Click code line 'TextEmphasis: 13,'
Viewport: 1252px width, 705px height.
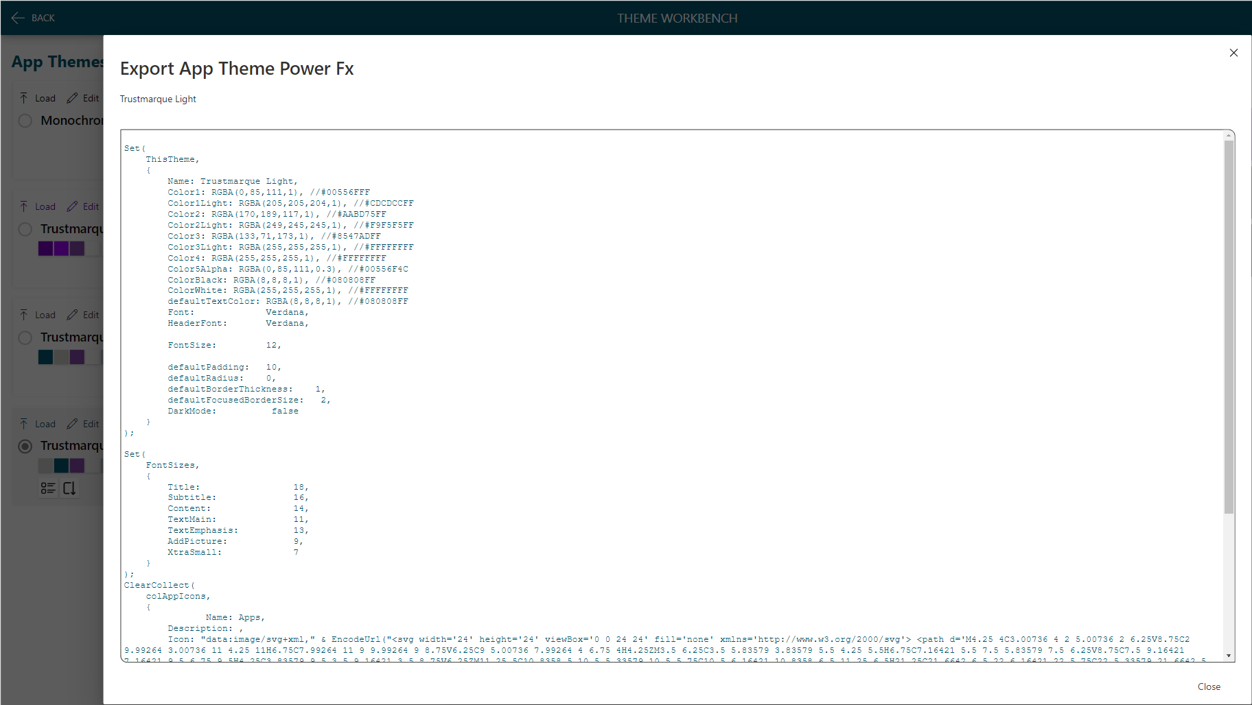tap(238, 530)
